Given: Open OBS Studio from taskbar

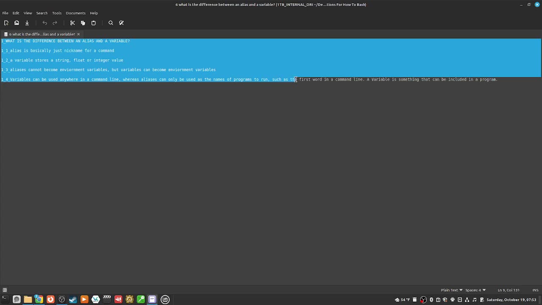Looking at the screenshot, I should click(62, 299).
